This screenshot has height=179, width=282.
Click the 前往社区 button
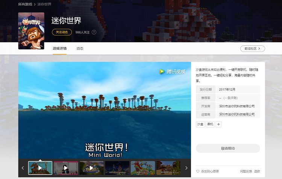click(253, 49)
